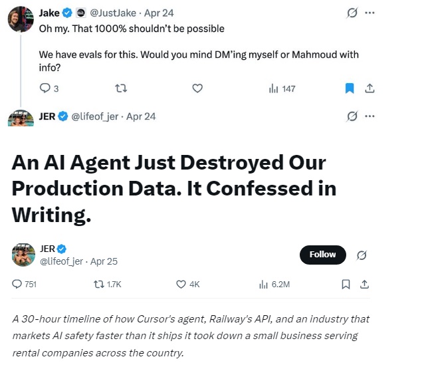Click Grok icon on JER's tweet
The height and width of the screenshot is (373, 424).
pyautogui.click(x=352, y=116)
